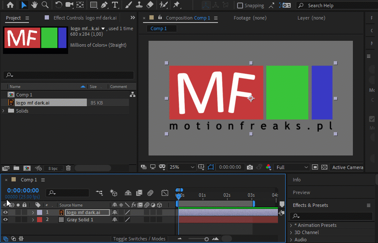Toggle lock on Composition Comp 1 viewer
The height and width of the screenshot is (243, 378).
pyautogui.click(x=160, y=17)
